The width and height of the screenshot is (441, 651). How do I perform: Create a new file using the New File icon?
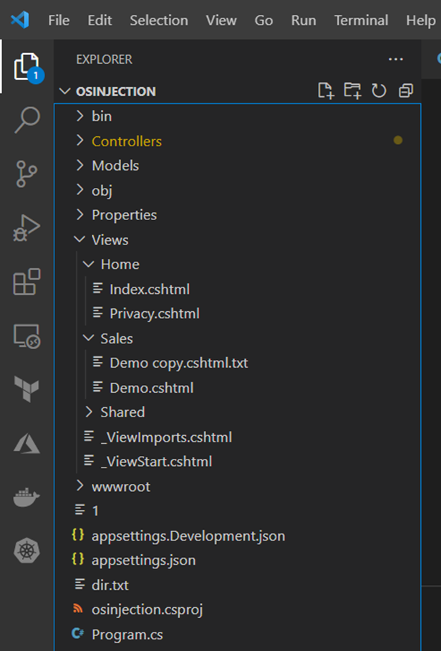tap(326, 90)
